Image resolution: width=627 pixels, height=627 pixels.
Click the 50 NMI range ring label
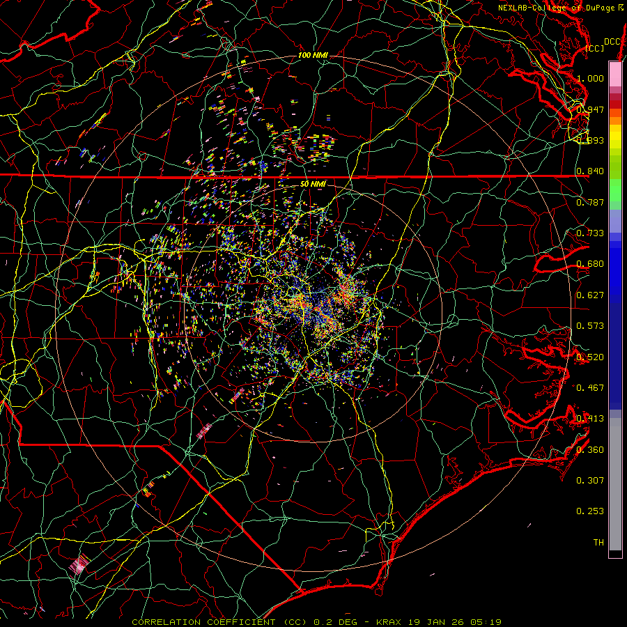[x=313, y=184]
